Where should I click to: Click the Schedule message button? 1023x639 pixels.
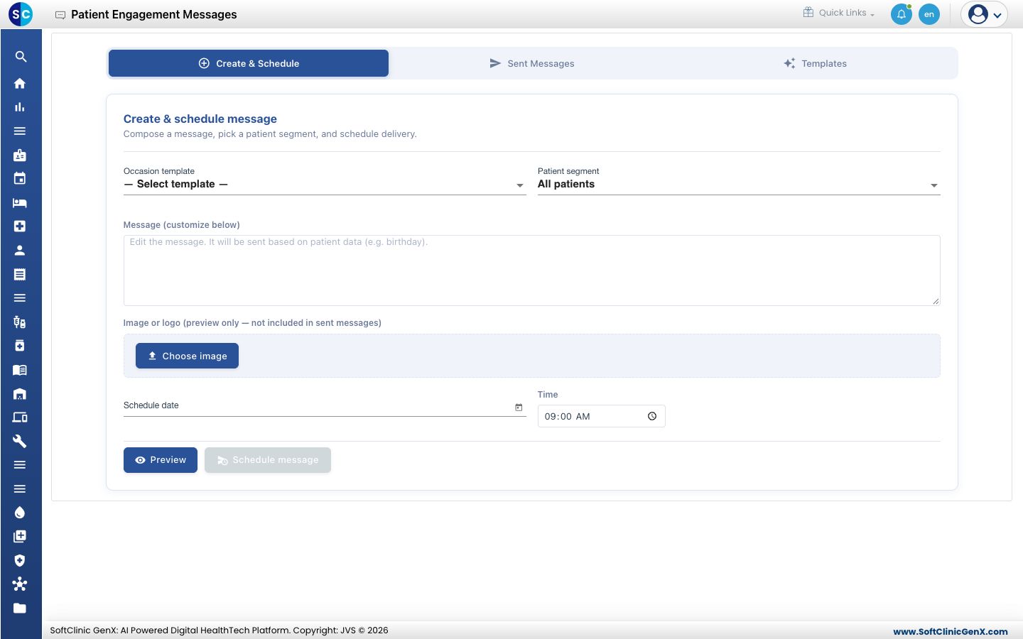(x=268, y=460)
